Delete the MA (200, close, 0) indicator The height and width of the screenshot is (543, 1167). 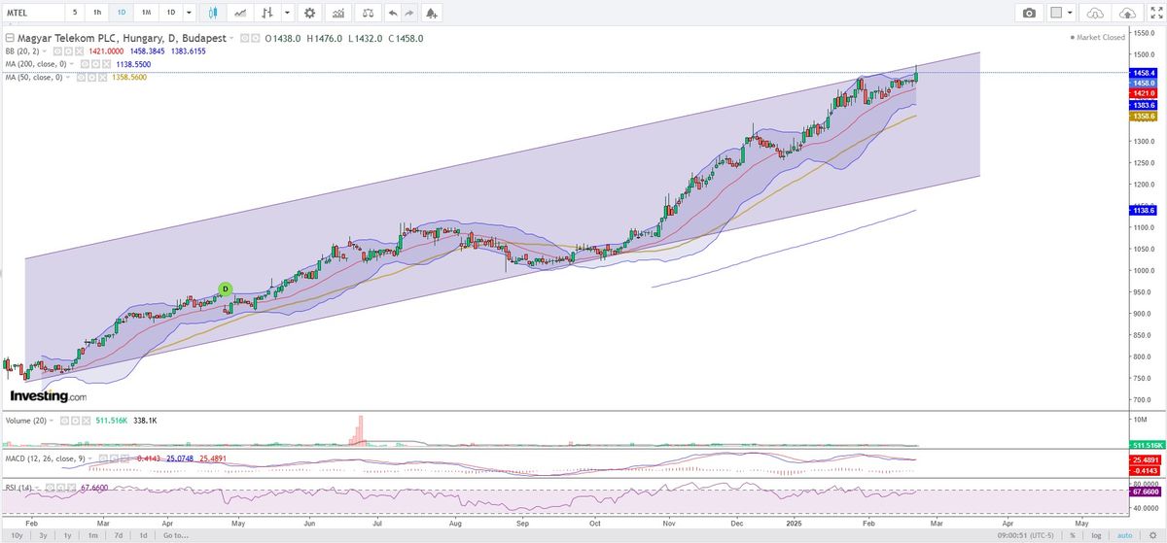(106, 64)
